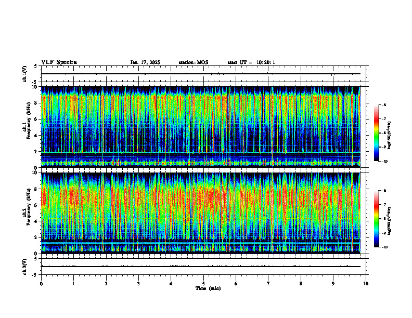
Task: Click the "6" kHz tick on ch.1 frequency axis
Action: click(x=36, y=119)
